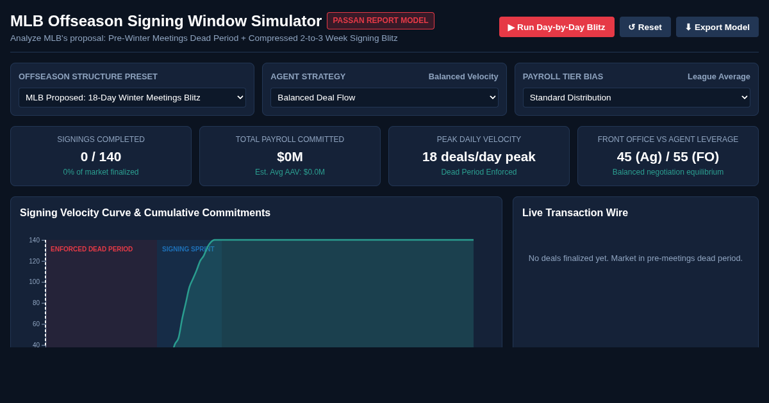The width and height of the screenshot is (769, 403).
Task: Click the '0 / 140' signings value
Action: click(101, 156)
